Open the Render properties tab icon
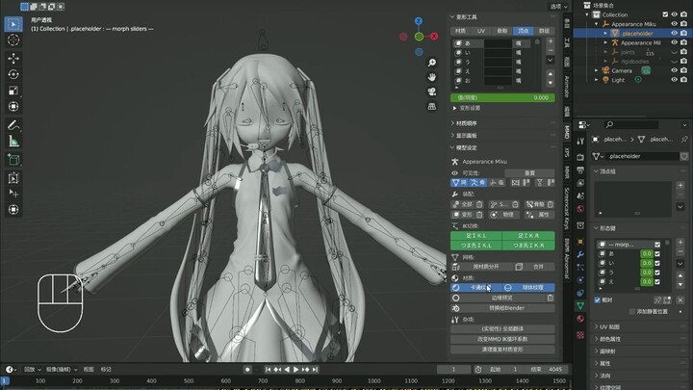This screenshot has width=693, height=390. 580,157
